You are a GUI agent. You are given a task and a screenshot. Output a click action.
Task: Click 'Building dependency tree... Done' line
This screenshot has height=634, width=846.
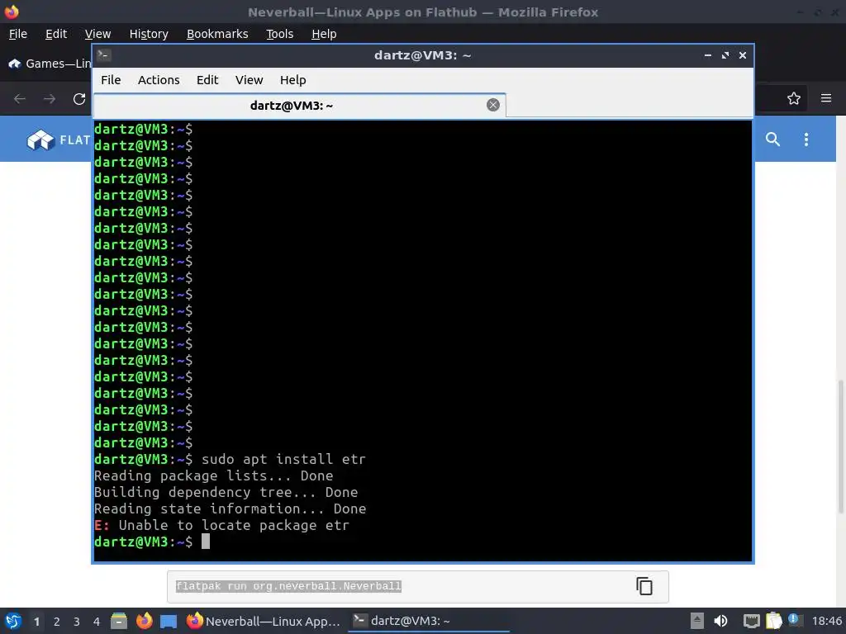coord(226,492)
